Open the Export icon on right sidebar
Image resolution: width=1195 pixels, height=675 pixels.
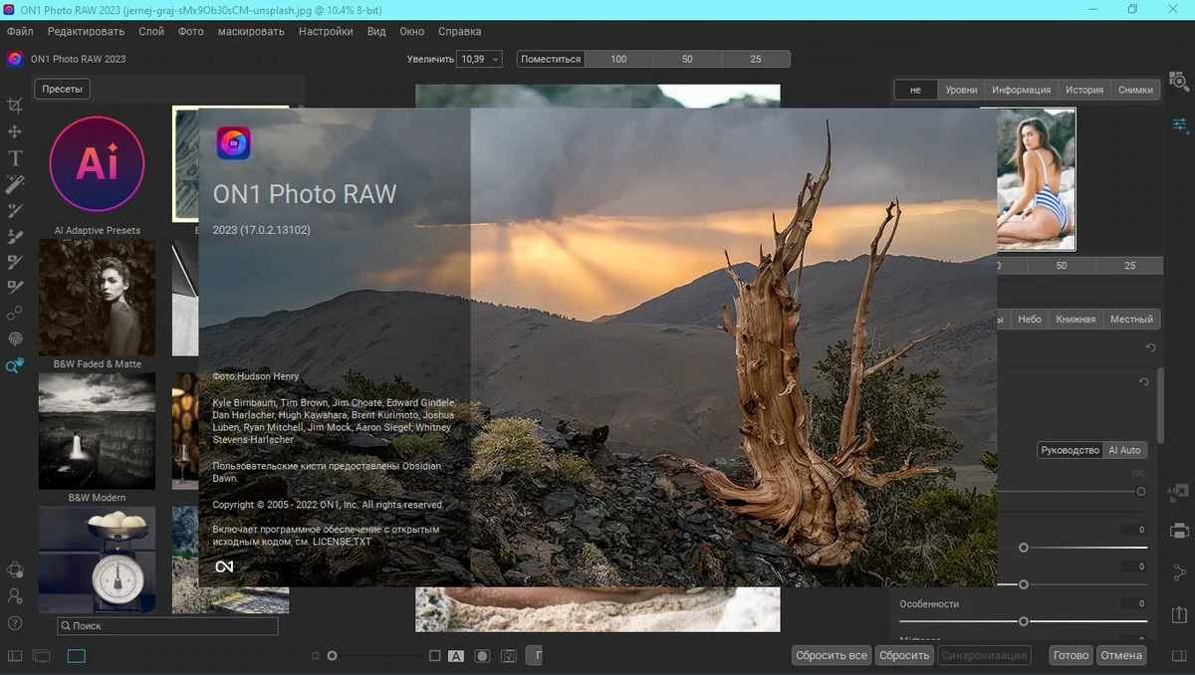[x=1179, y=614]
